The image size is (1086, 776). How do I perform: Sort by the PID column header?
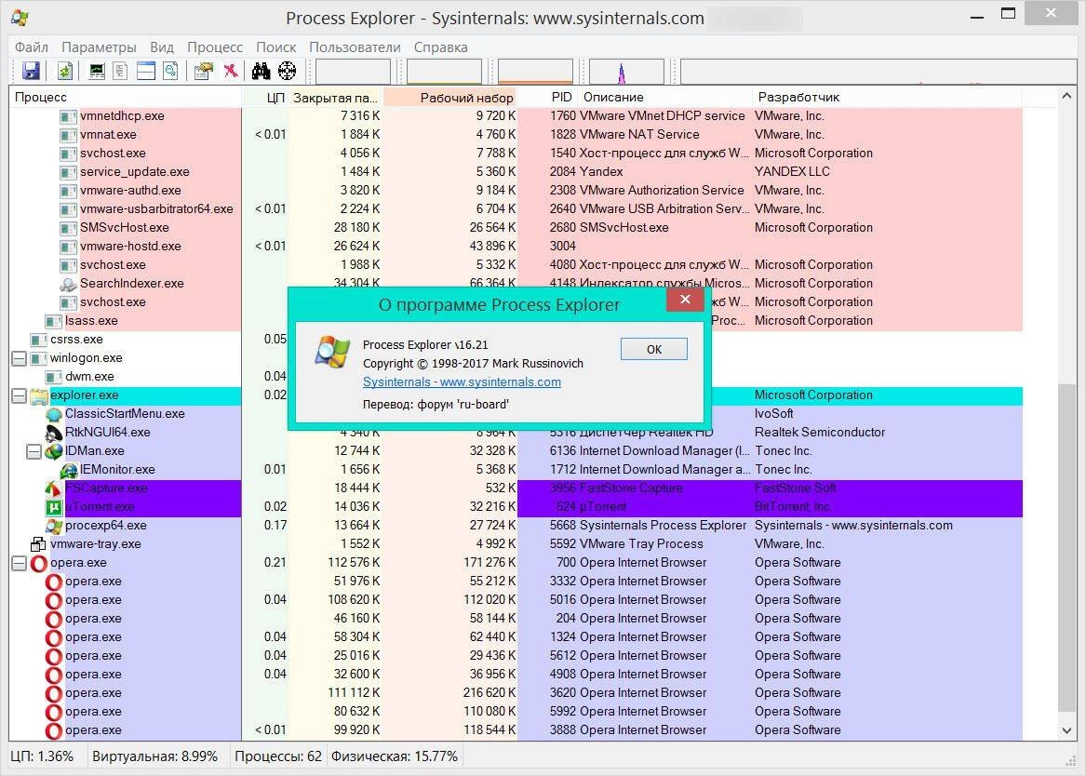tap(548, 97)
